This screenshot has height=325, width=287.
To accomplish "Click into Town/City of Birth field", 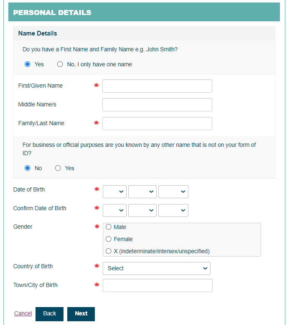I will coord(157,285).
